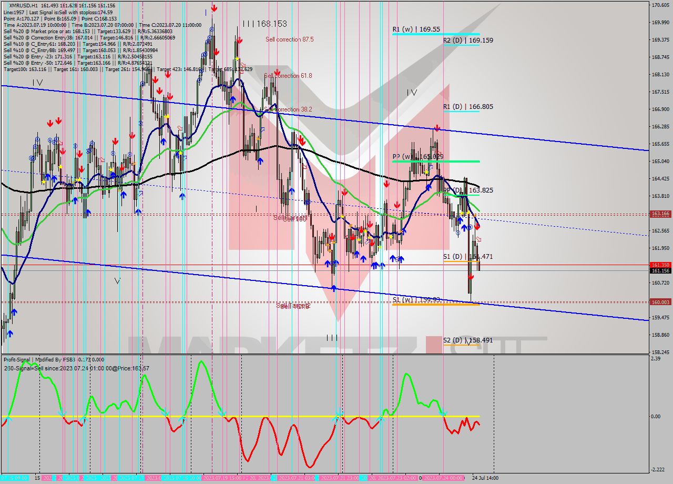The image size is (673, 484).
Task: Click the S2 (D) 158.491 support label
Action: (467, 340)
